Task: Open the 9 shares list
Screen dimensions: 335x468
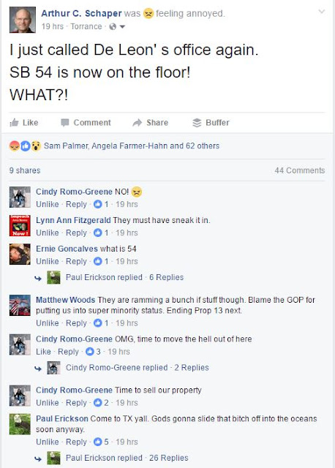Action: point(25,170)
